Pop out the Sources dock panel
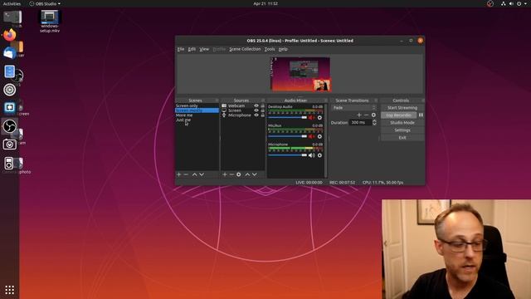531x299 pixels. click(263, 100)
